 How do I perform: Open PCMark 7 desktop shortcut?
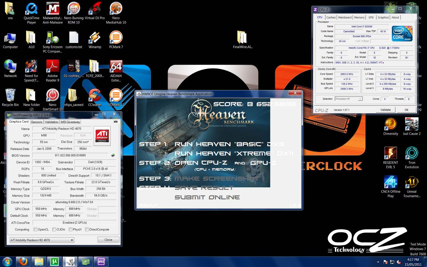pyautogui.click(x=116, y=40)
